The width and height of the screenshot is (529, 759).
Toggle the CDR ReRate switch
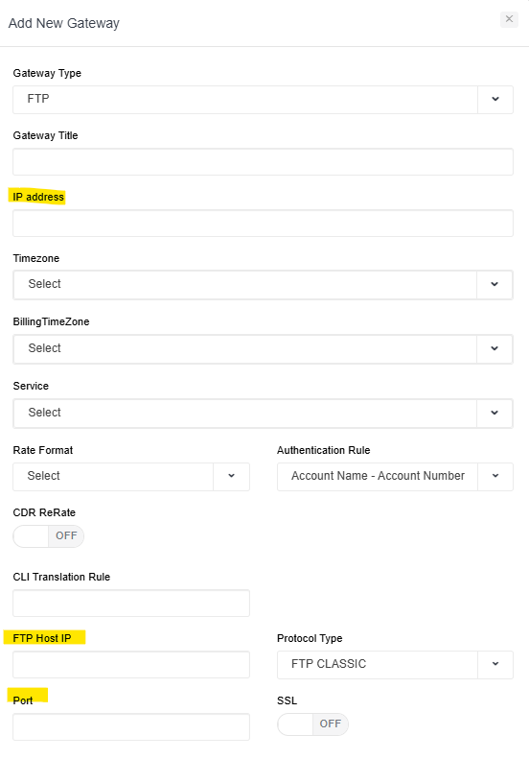(x=48, y=536)
